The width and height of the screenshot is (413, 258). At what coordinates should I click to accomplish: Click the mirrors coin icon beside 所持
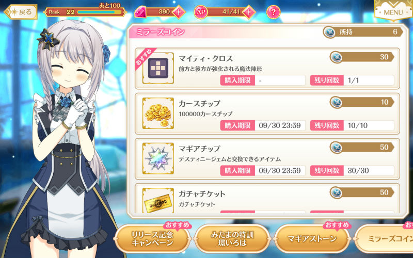pos(329,32)
